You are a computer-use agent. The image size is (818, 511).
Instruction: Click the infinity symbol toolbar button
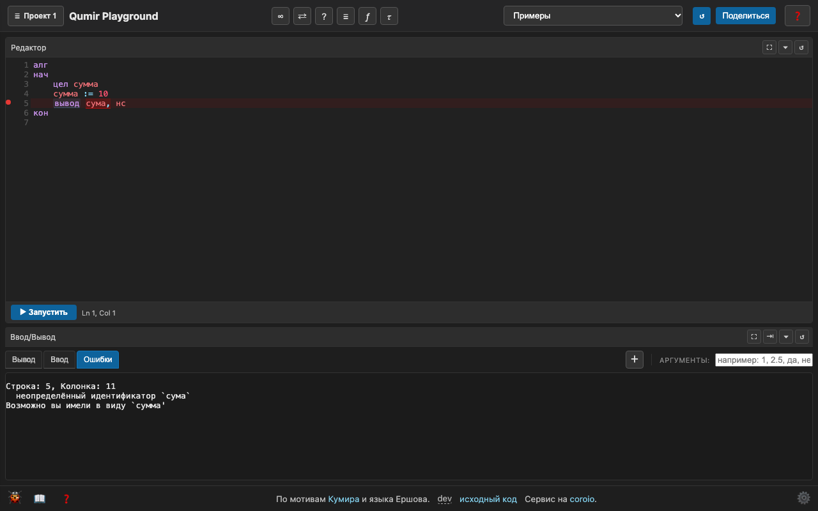pos(281,16)
